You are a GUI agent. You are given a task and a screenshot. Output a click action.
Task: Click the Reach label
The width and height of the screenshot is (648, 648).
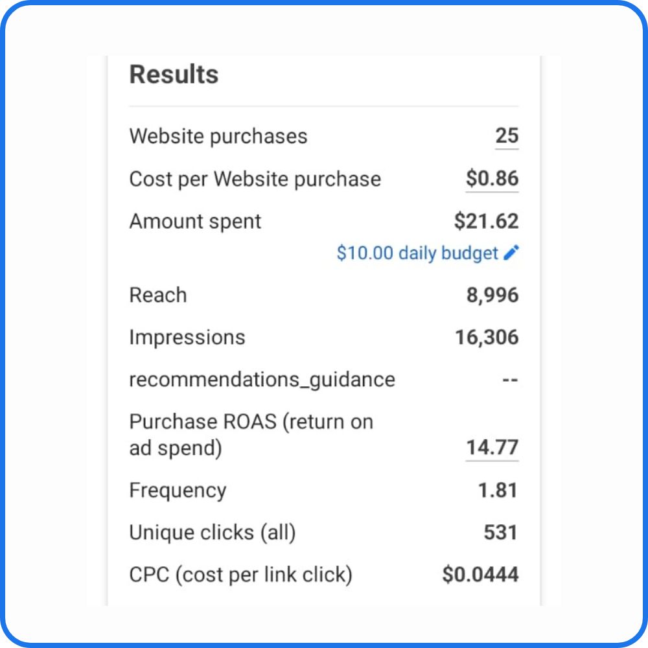click(x=158, y=295)
